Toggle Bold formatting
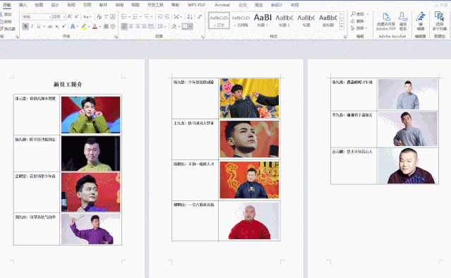Viewport: 451px width, 278px height. click(25, 26)
